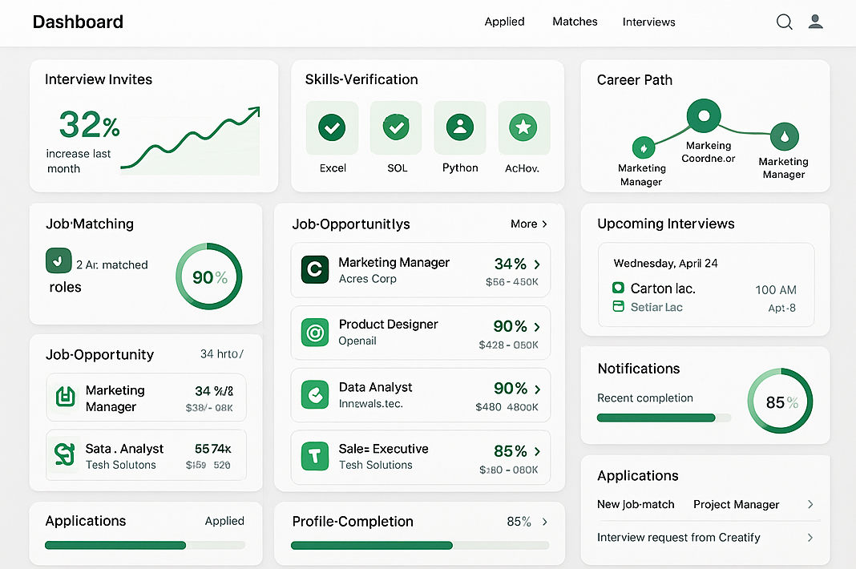Click the Python skill person icon

460,127
